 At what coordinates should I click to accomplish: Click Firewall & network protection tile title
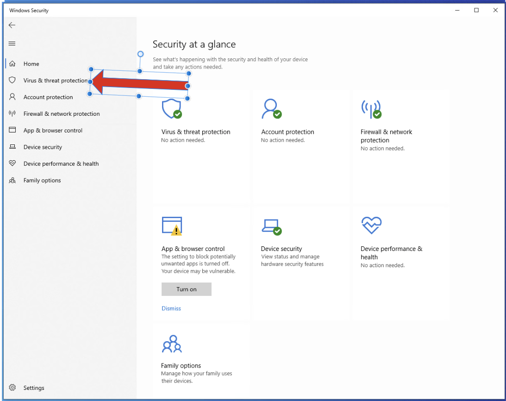(386, 136)
